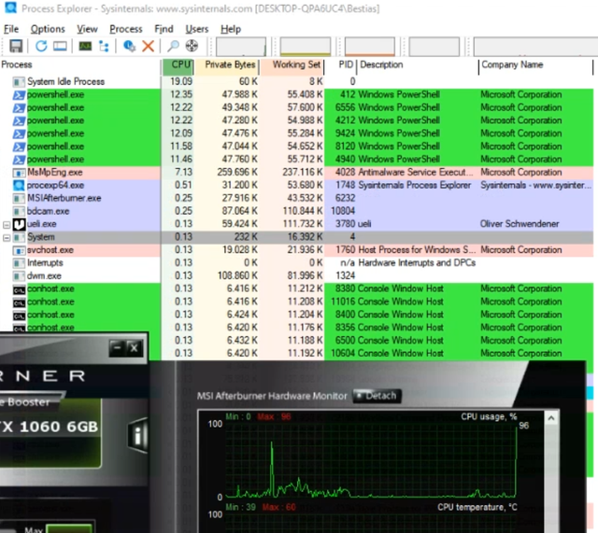Select the MSIAfterburner.exe process row
The height and width of the screenshot is (533, 598).
click(297, 198)
